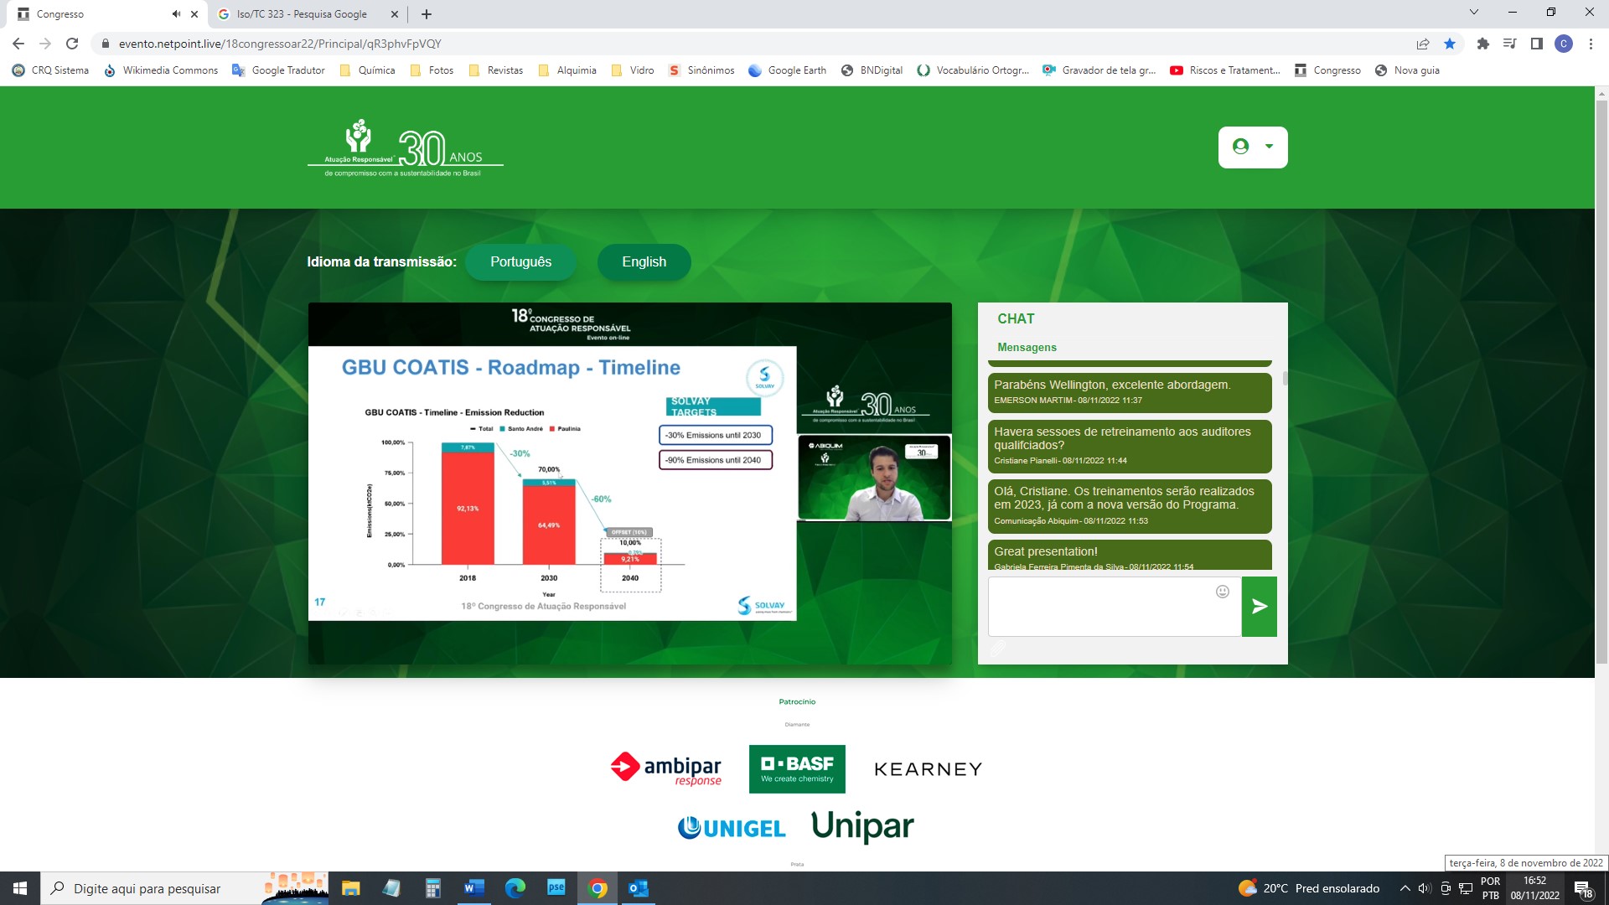The height and width of the screenshot is (905, 1609).
Task: Open the CRQ Sistema bookmark
Action: pos(50,70)
